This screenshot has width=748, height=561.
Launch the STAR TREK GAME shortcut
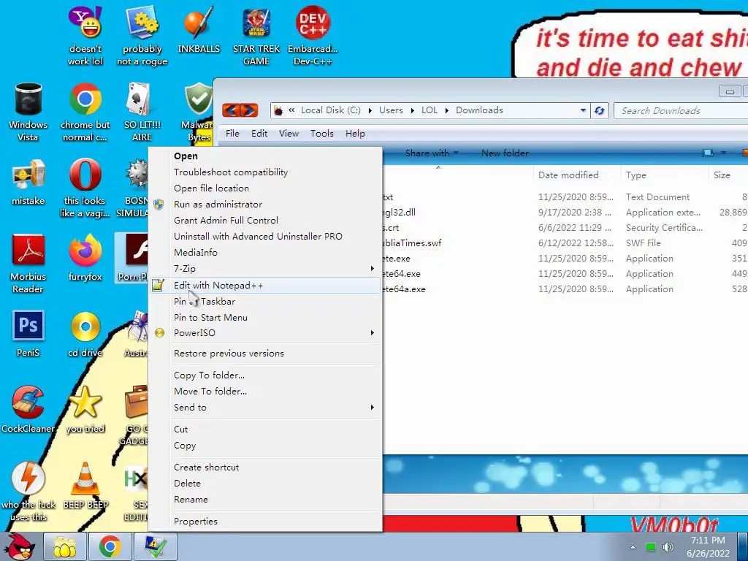pos(256,36)
